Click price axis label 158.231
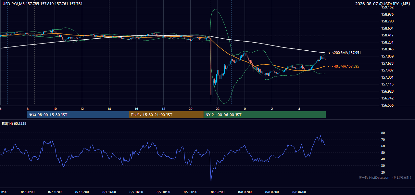415x195 pixels. click(388, 42)
